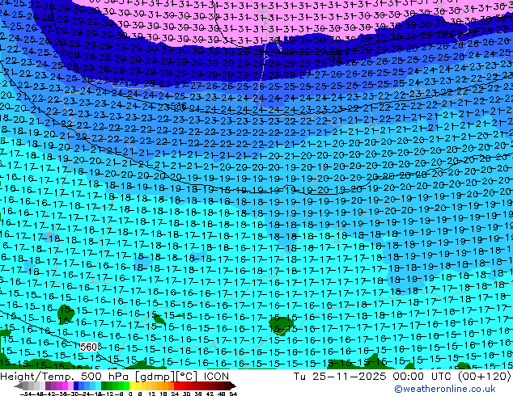Screen dimensions: 513x396
Task: Click the '[gdmp][°C]' units text
Action: tap(166, 376)
